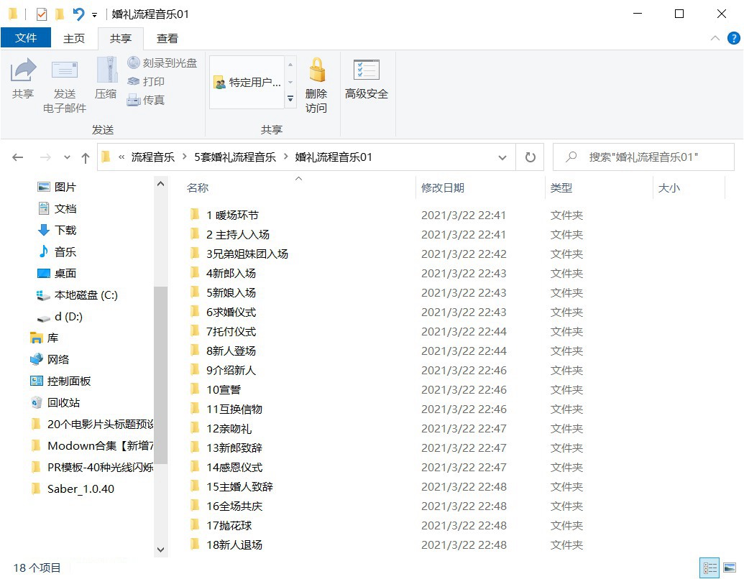The height and width of the screenshot is (579, 744).
Task: Click Send email icon
Action: (x=65, y=70)
